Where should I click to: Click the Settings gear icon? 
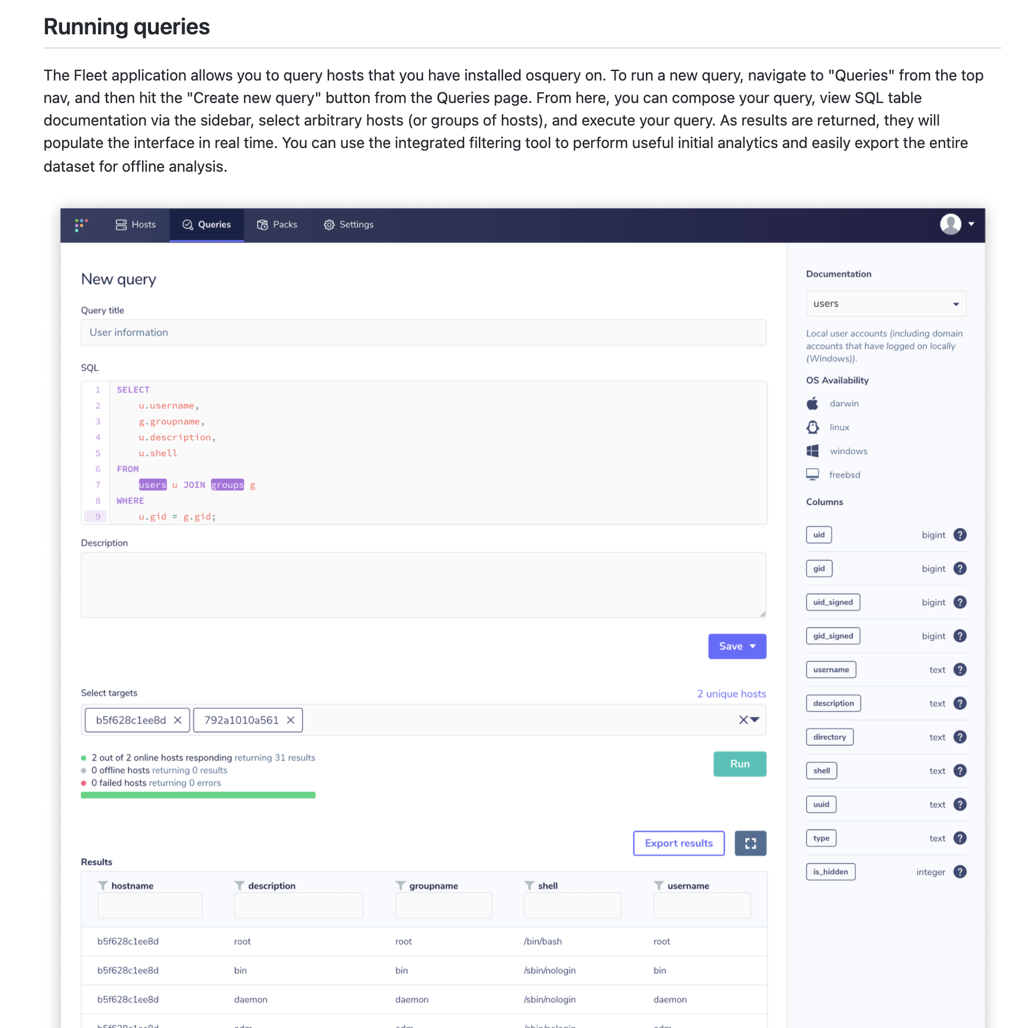(329, 225)
